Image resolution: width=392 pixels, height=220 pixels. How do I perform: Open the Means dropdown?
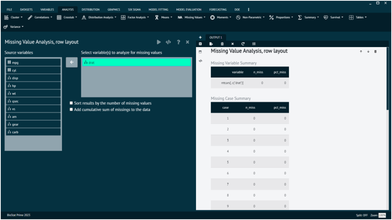pos(163,17)
